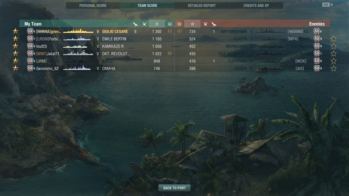
Task: Sort Enemies by planes shot down icon
Action: point(205,24)
